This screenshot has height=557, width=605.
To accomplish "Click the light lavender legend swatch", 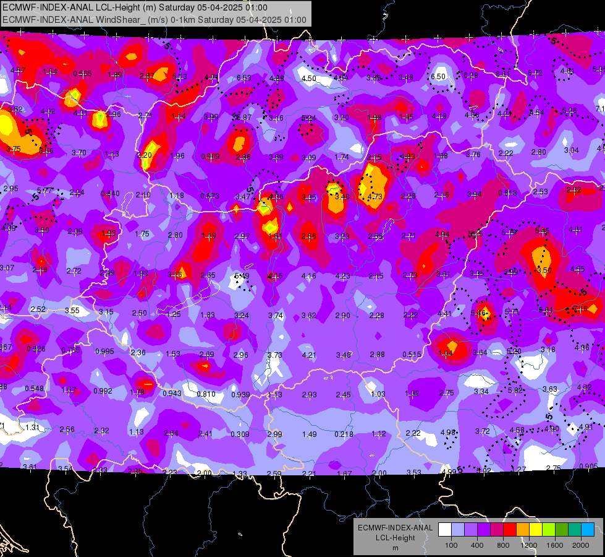I will (458, 529).
